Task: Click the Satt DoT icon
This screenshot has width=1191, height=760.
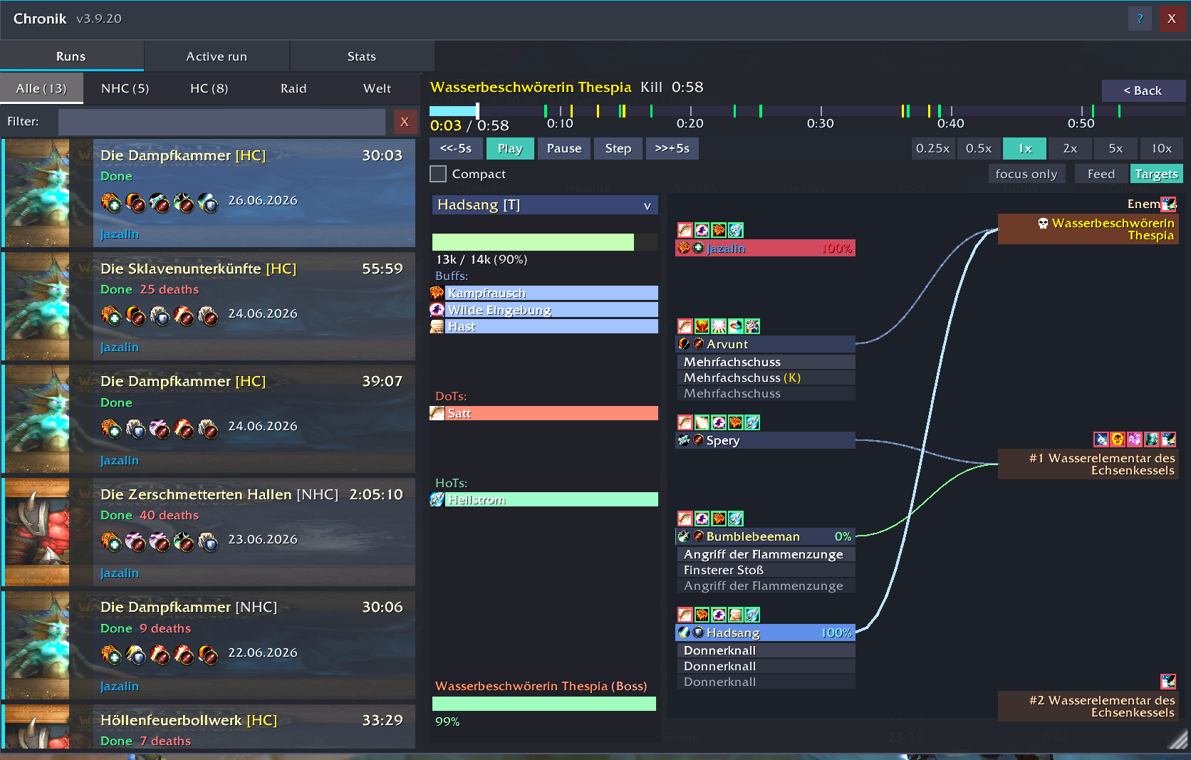Action: [x=437, y=413]
